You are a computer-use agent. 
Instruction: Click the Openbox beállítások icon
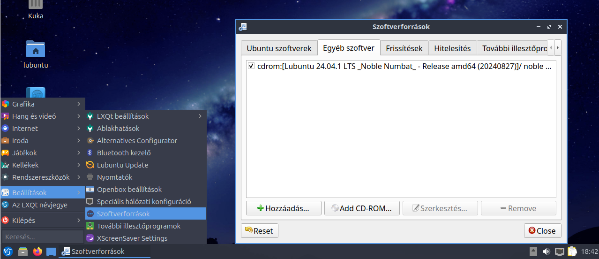(x=90, y=190)
